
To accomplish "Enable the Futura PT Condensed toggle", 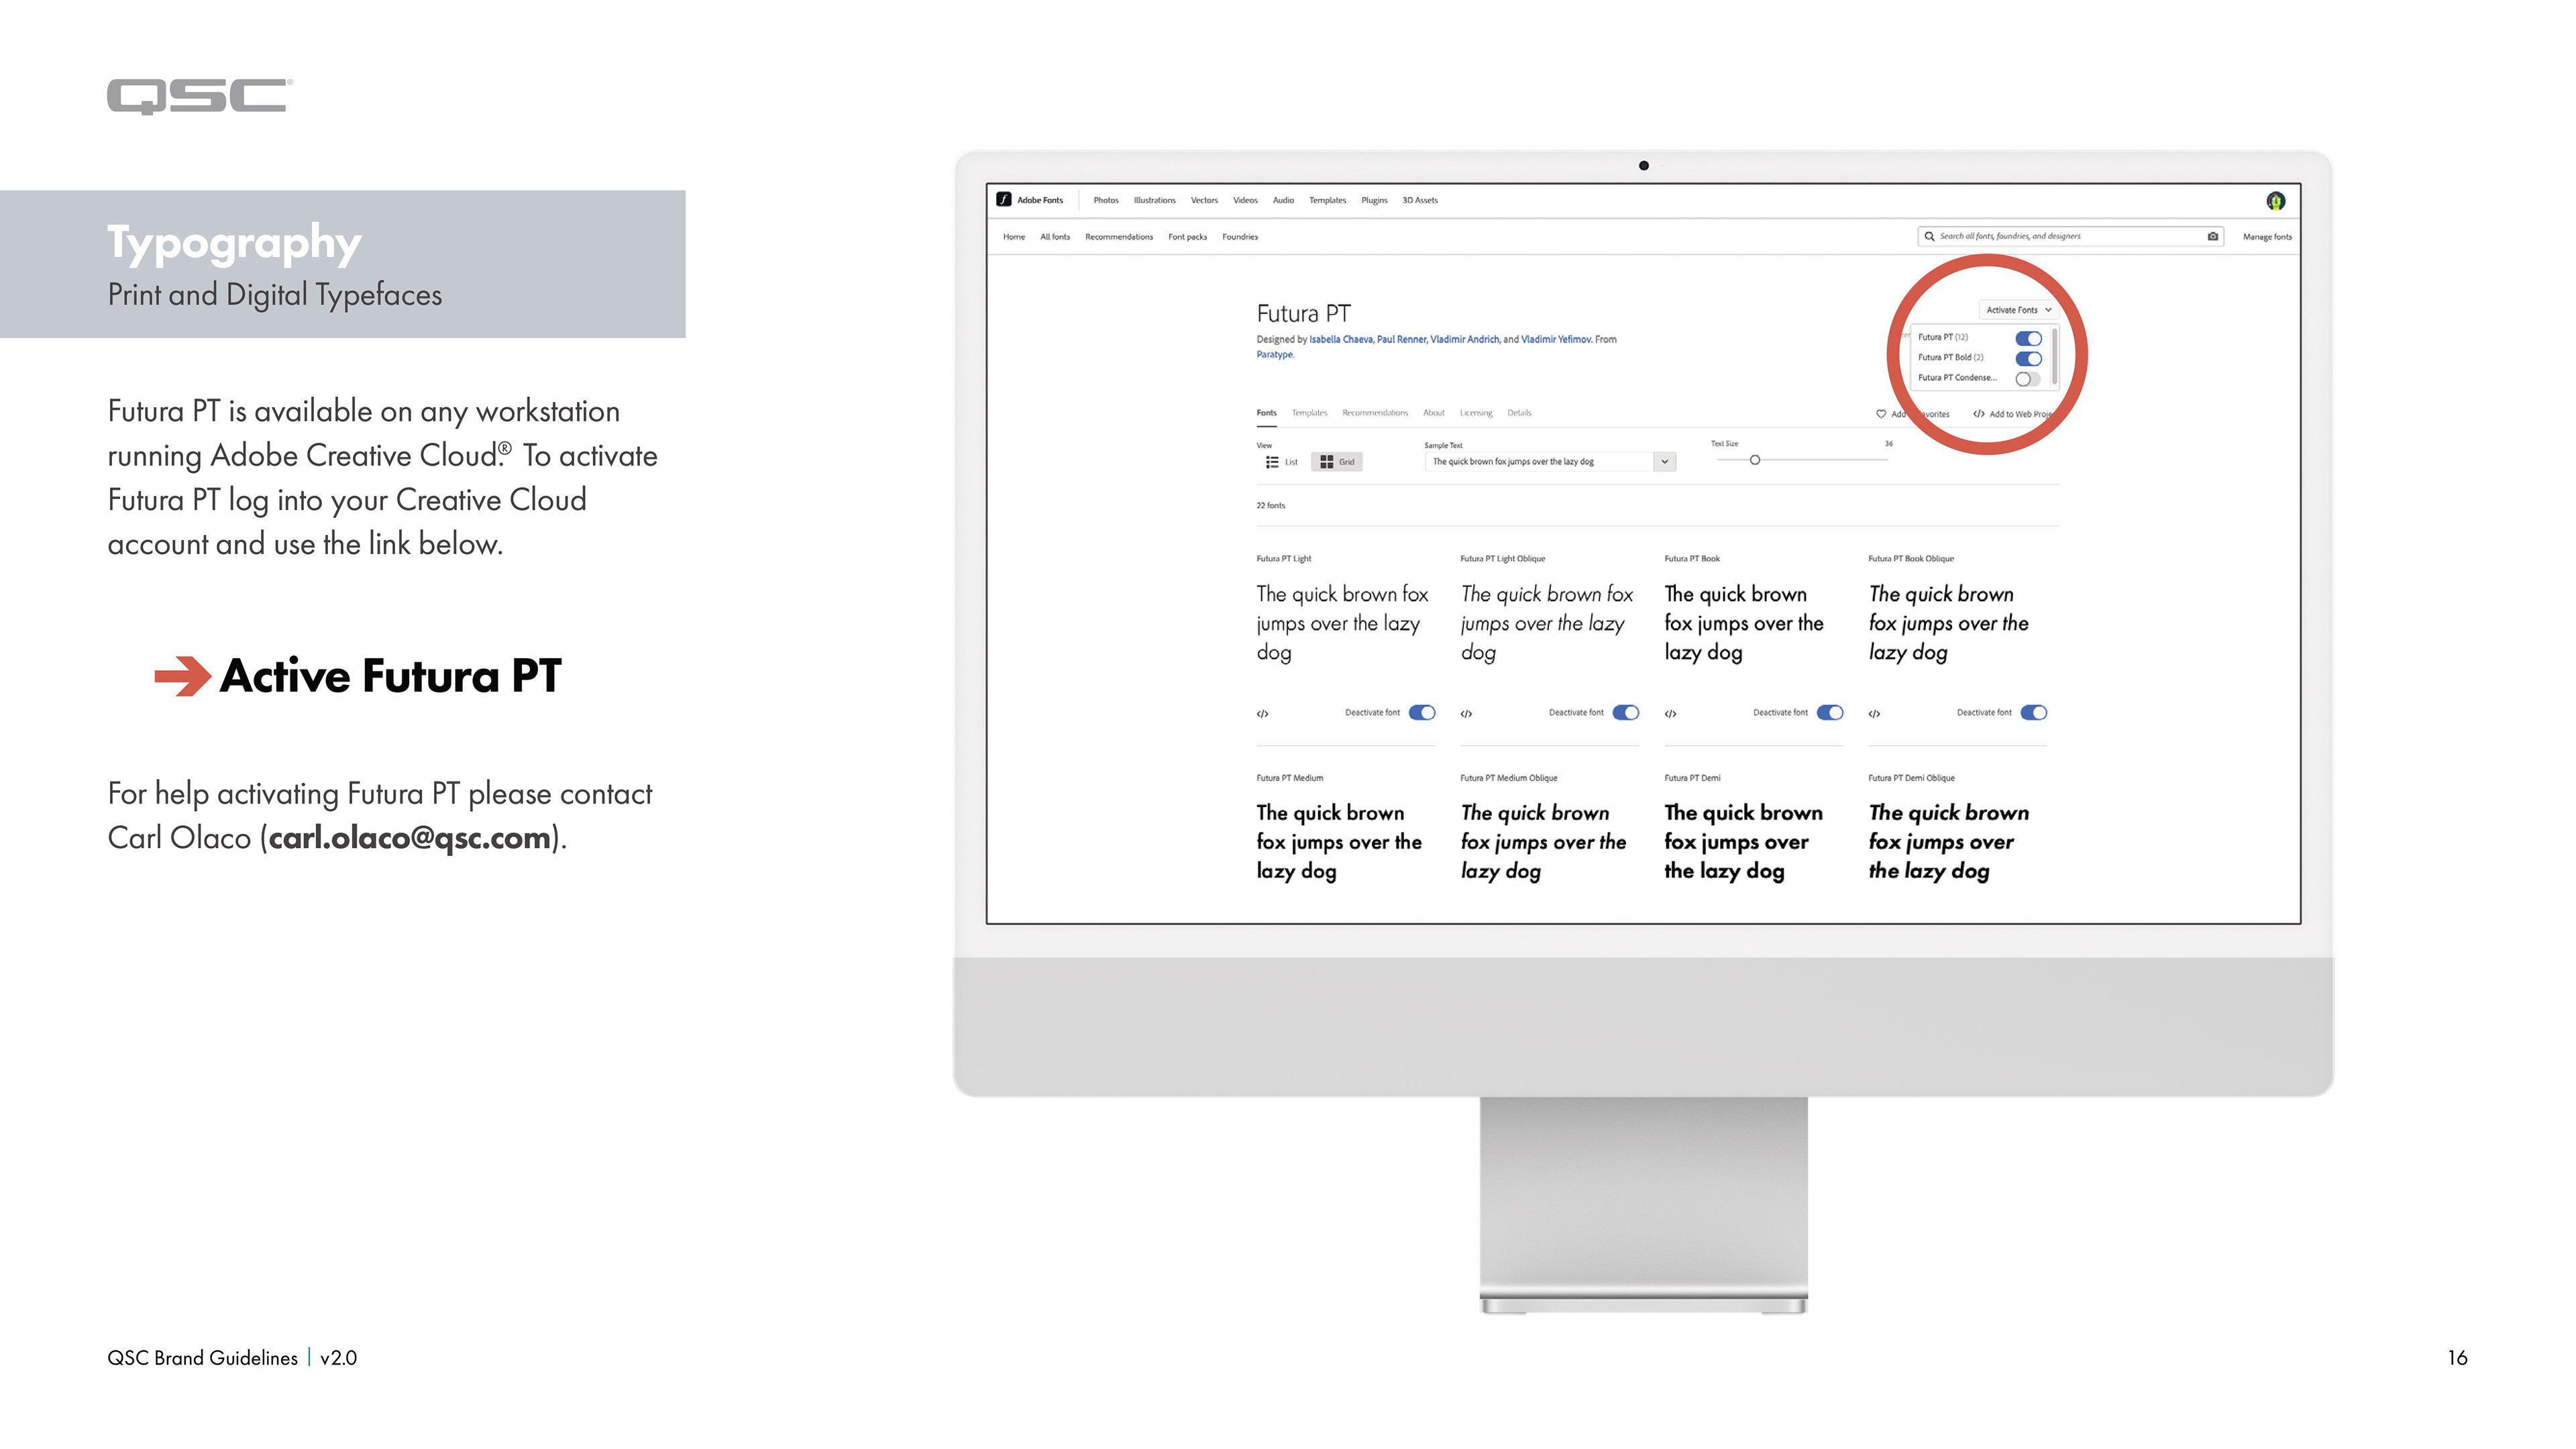I will tap(2027, 379).
